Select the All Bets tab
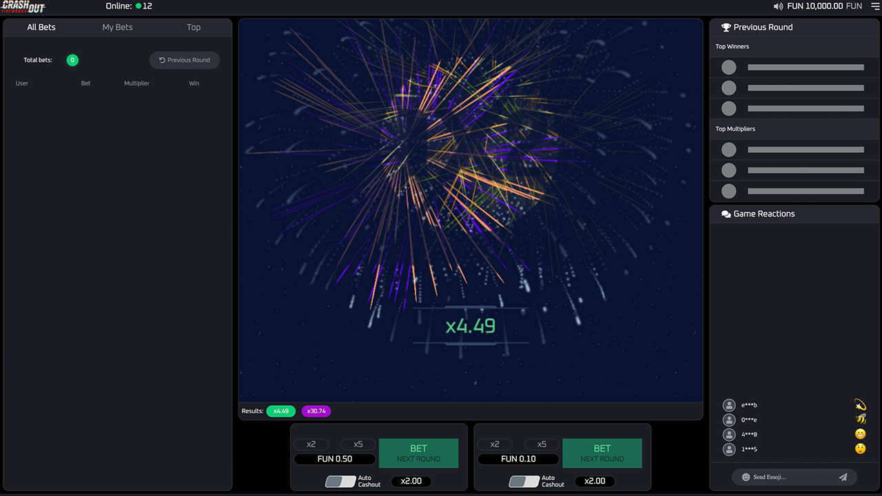Image resolution: width=882 pixels, height=496 pixels. [x=41, y=28]
